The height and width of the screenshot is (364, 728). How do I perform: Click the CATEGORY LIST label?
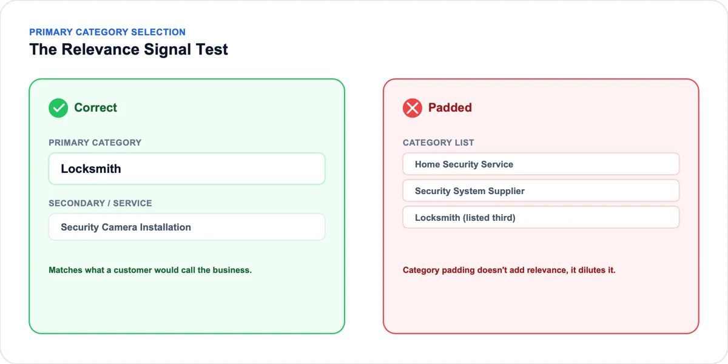point(439,143)
